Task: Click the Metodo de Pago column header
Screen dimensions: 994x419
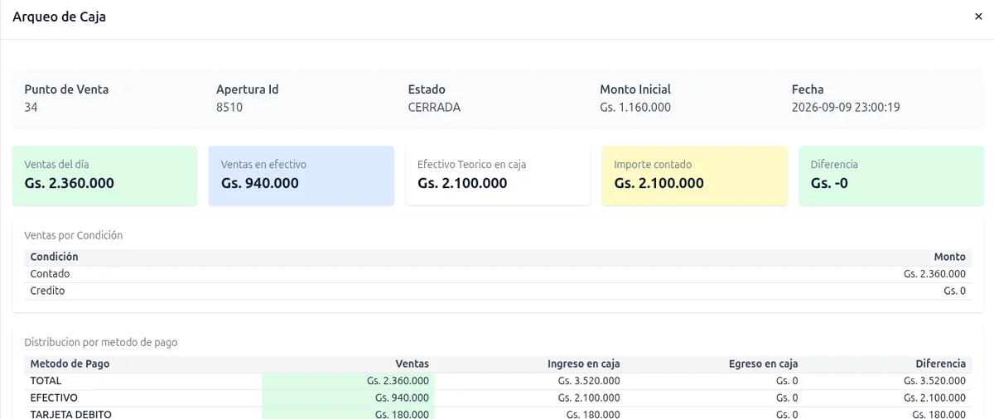Action: pyautogui.click(x=70, y=364)
